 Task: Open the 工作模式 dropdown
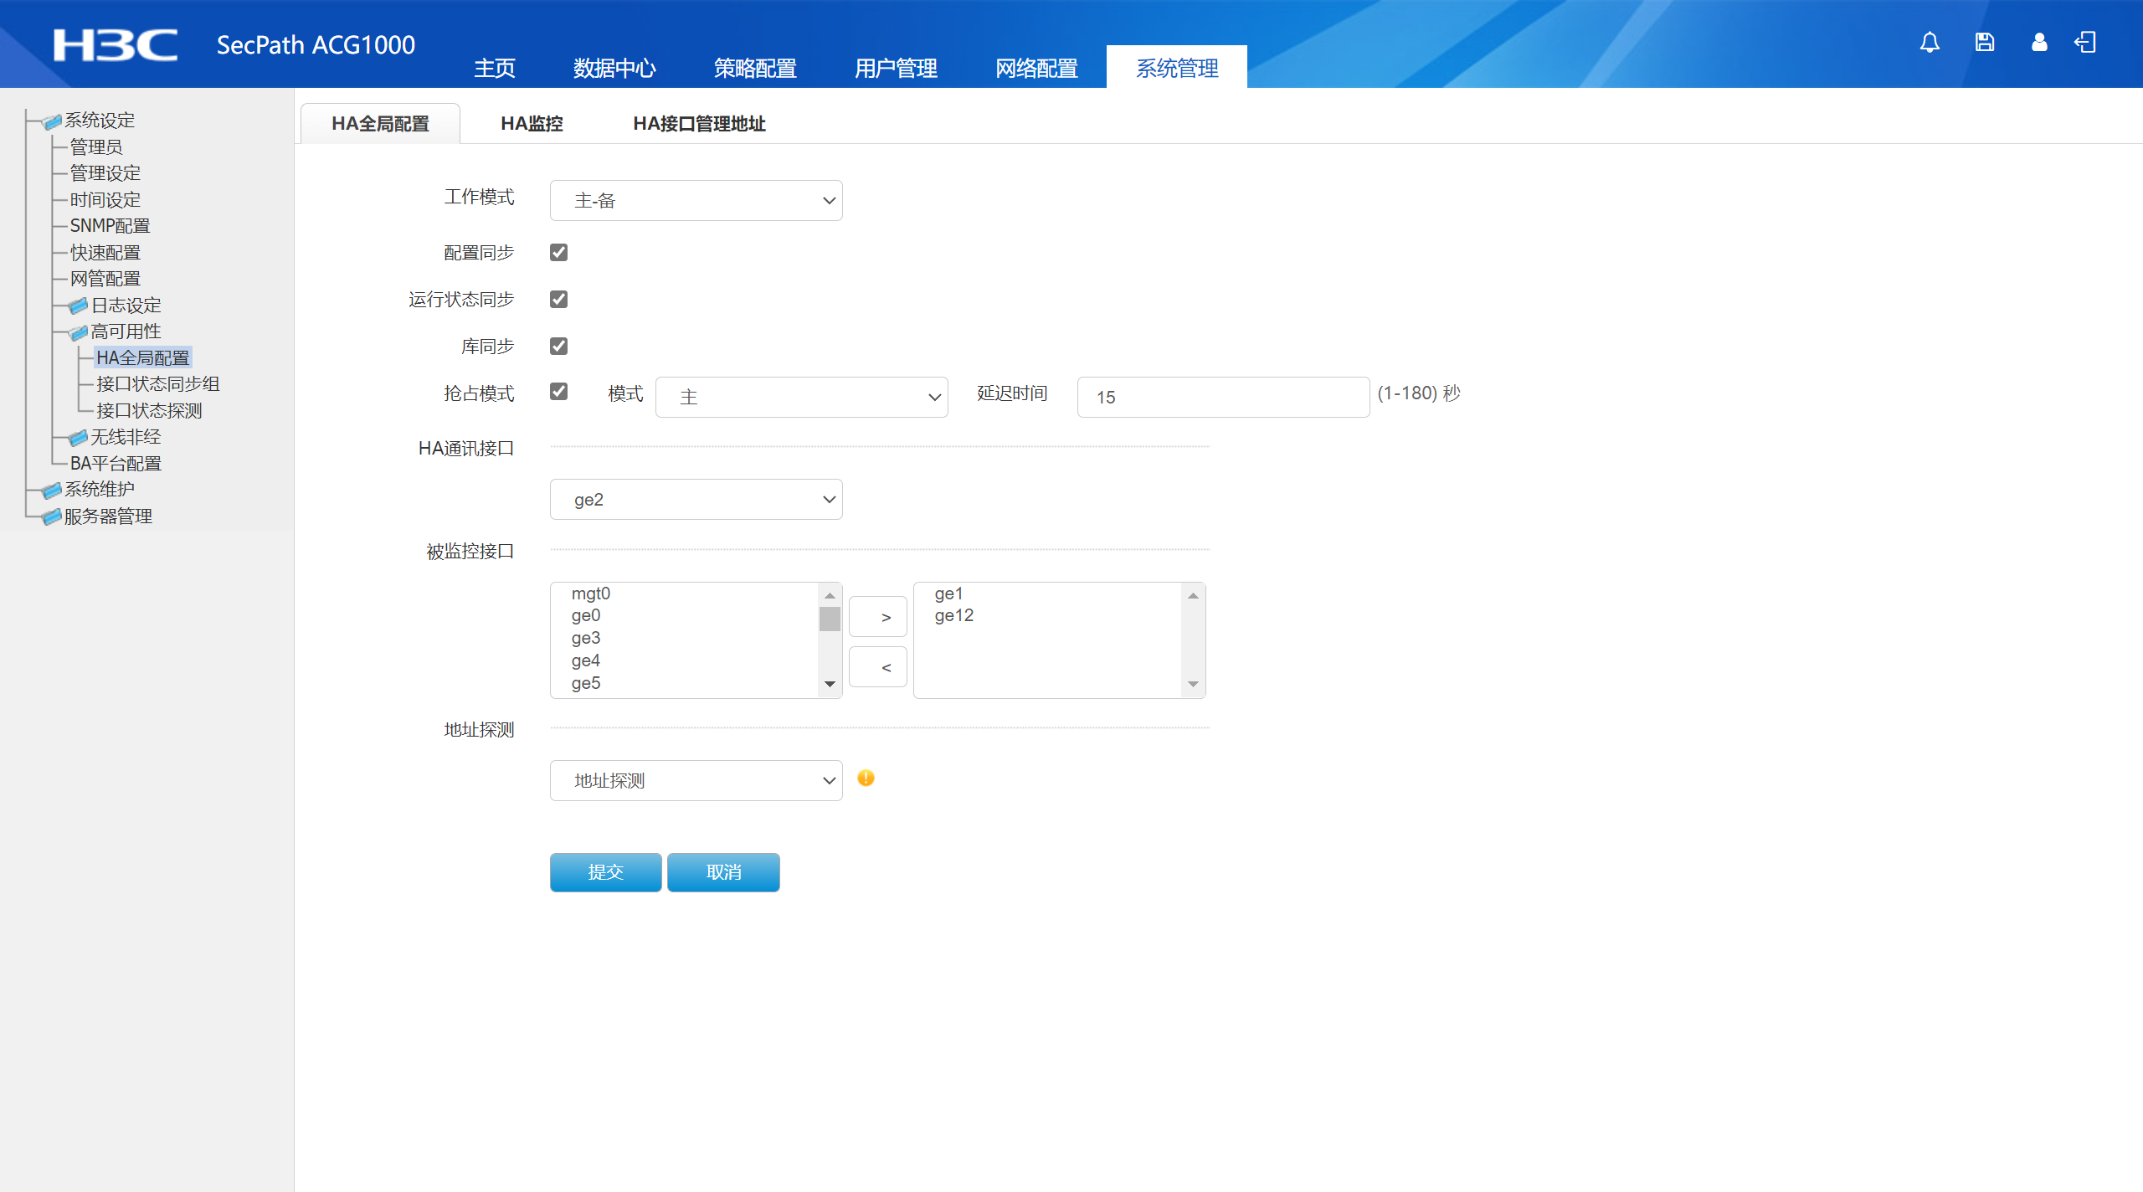pos(696,200)
